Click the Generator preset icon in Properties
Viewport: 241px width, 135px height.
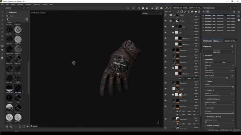pos(232,46)
